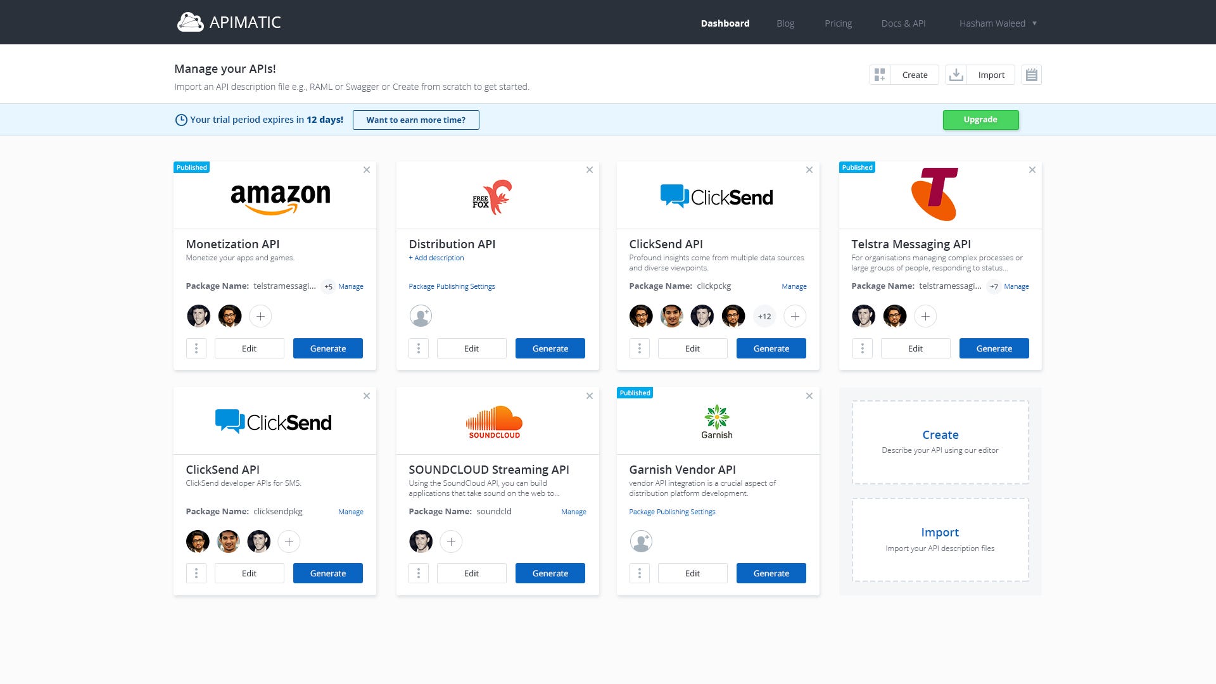Switch to list view icon
The width and height of the screenshot is (1216, 684).
(x=1032, y=75)
